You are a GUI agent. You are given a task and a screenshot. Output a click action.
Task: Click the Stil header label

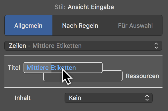[x=60, y=7]
